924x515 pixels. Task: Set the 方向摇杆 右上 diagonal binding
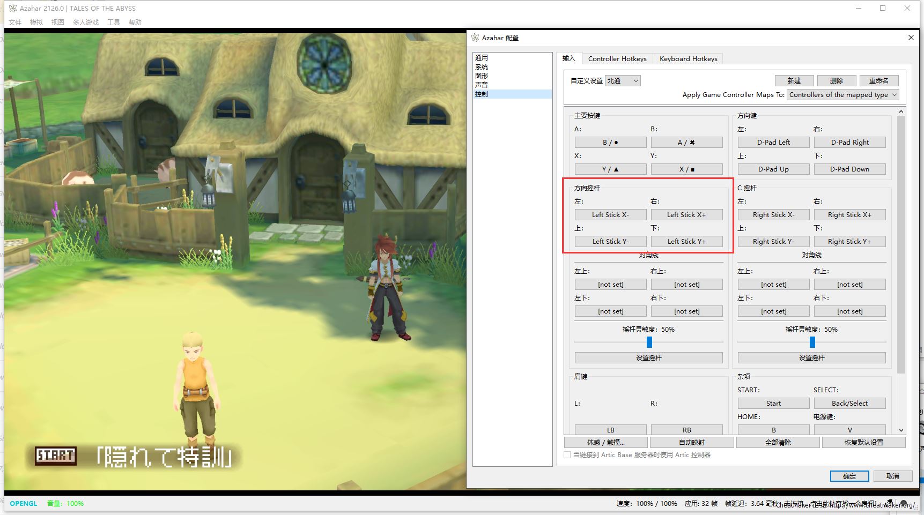click(687, 285)
